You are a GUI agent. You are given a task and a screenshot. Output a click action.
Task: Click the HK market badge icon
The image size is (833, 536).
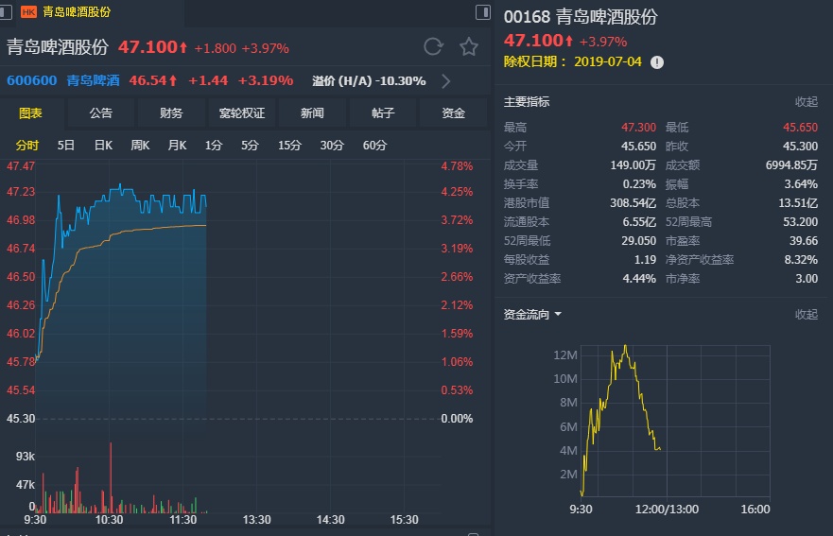point(27,12)
